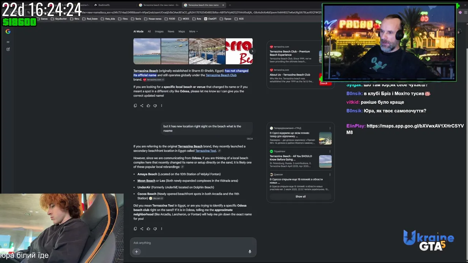
Task: Open the maps.app.goo.gl link in chat
Action: [405, 129]
